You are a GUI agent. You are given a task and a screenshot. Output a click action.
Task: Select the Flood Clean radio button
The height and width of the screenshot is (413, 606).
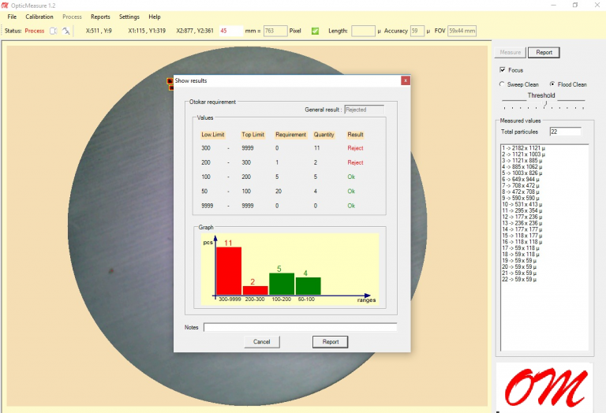click(552, 84)
